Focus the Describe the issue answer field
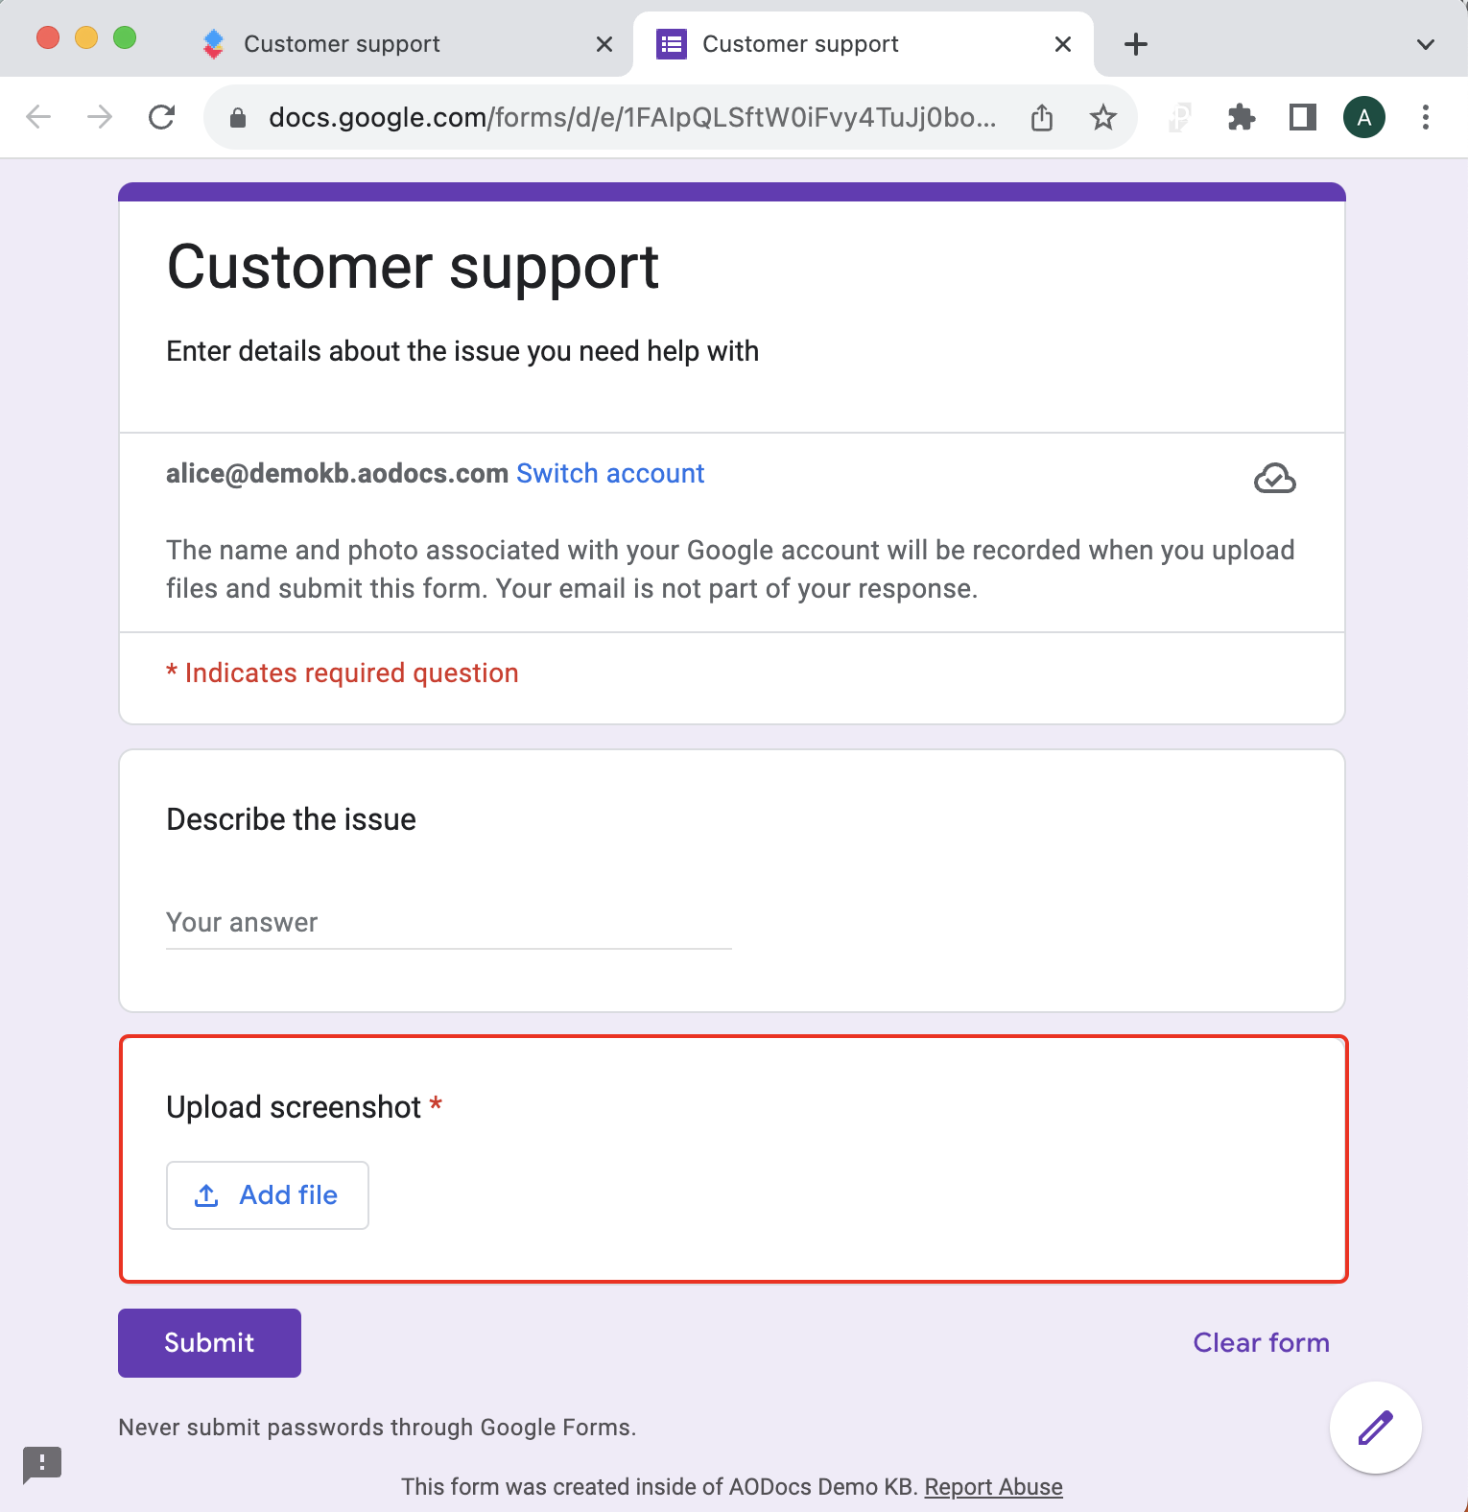Screen dimensions: 1468x1512 pos(449,923)
